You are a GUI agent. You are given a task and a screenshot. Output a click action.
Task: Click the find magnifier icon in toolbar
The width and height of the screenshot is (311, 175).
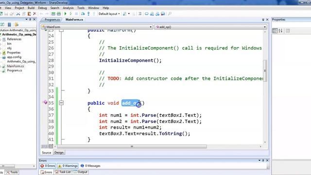point(170,14)
